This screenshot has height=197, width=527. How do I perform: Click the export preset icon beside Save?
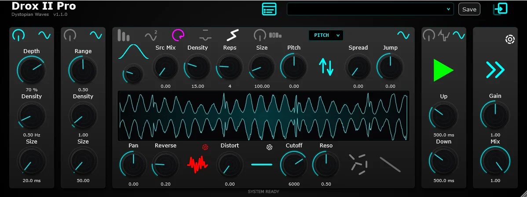tap(500, 9)
